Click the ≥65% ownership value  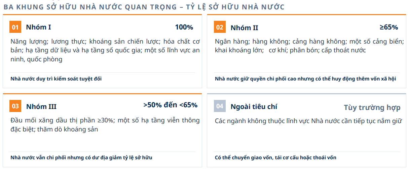pyautogui.click(x=389, y=27)
